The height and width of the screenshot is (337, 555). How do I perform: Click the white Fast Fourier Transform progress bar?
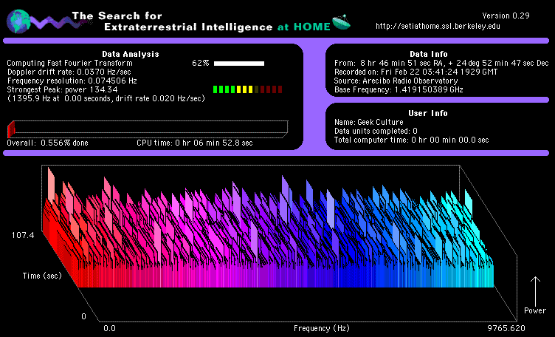238,64
